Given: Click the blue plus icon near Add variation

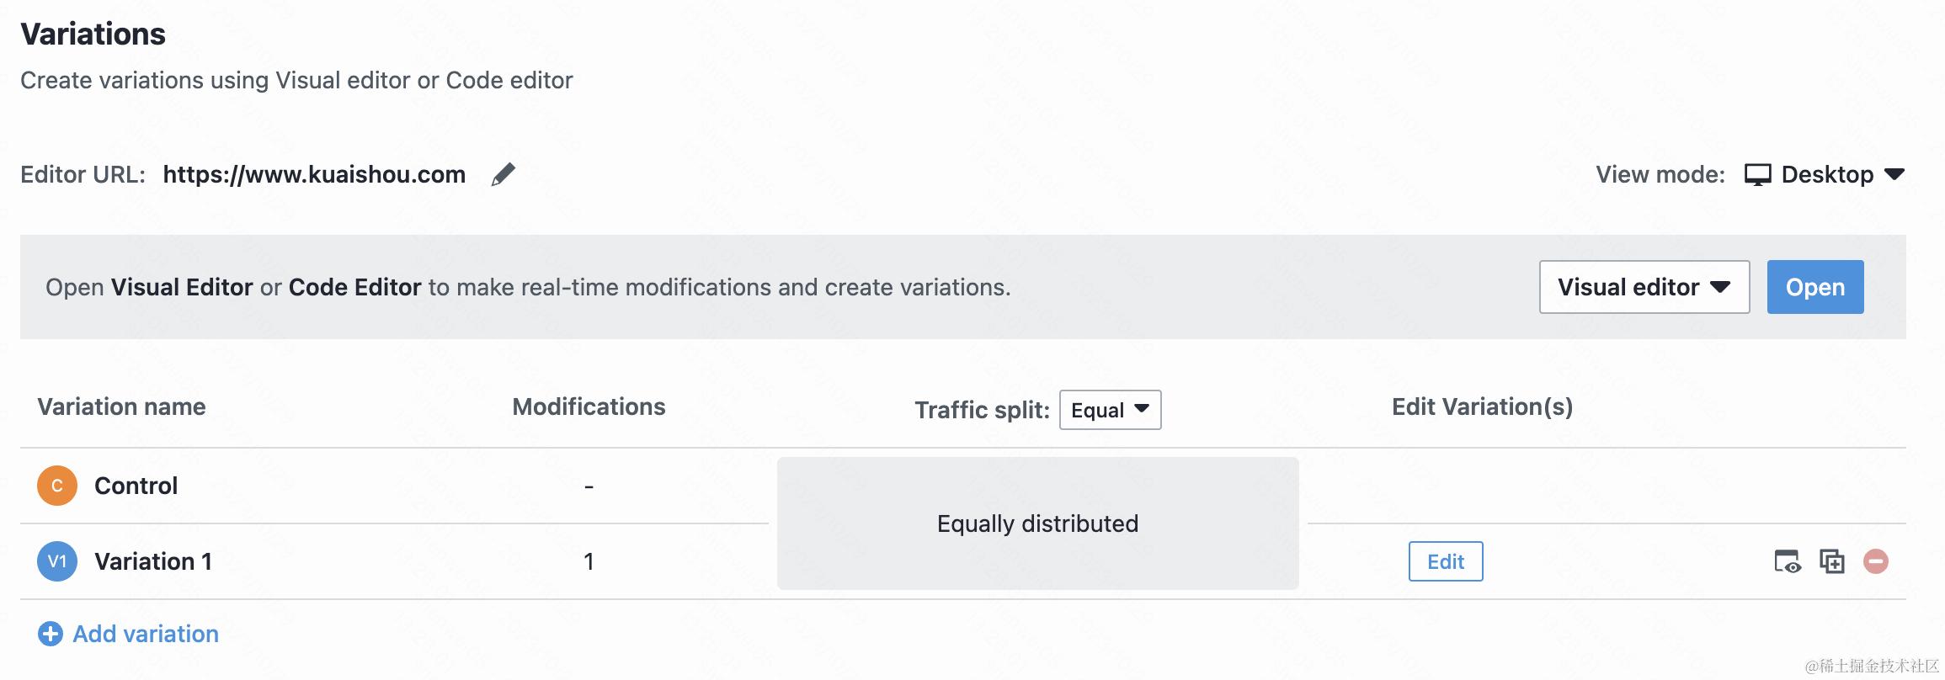Looking at the screenshot, I should (51, 634).
